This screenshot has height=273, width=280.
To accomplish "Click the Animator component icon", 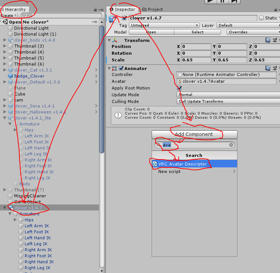I will (114, 69).
